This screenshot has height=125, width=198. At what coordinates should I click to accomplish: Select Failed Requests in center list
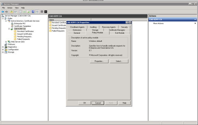click(58, 31)
